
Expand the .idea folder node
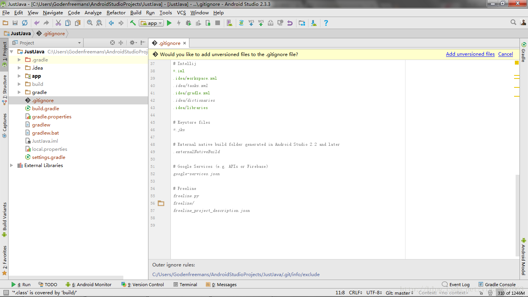tap(19, 68)
